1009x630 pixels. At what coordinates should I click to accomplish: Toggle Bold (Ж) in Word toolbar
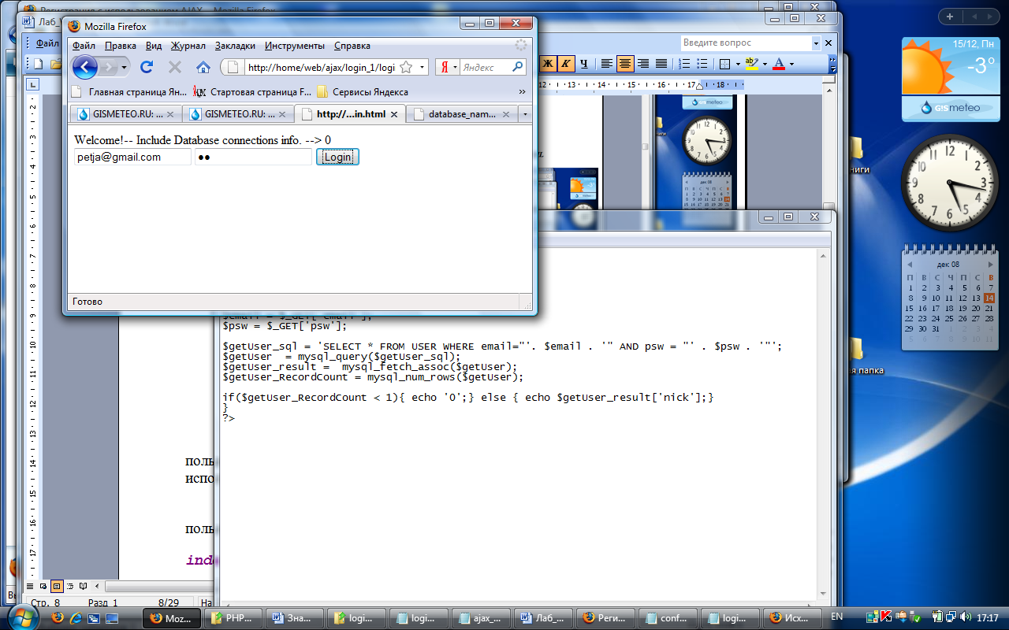pyautogui.click(x=549, y=63)
